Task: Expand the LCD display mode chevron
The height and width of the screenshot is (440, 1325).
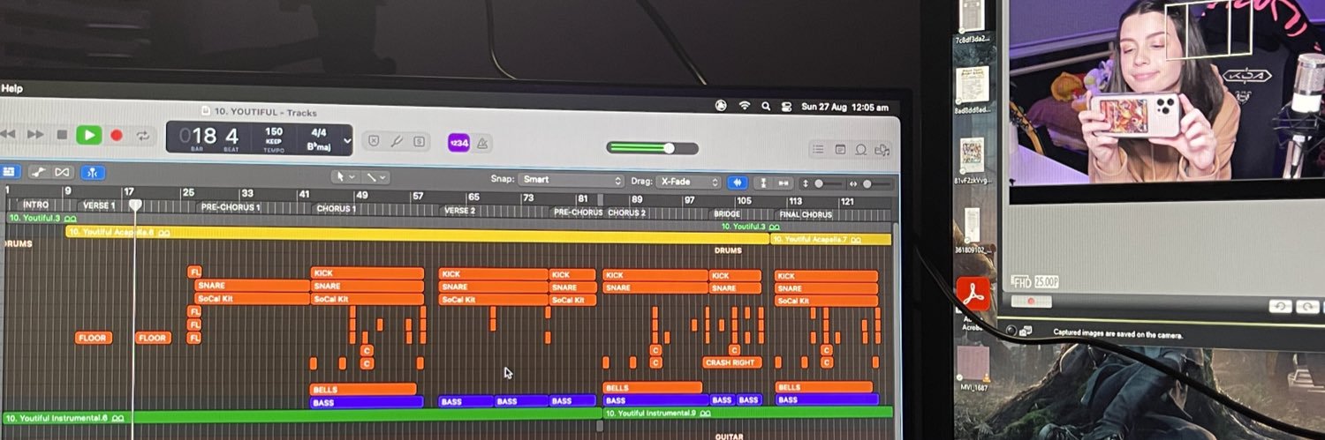Action: (x=346, y=139)
